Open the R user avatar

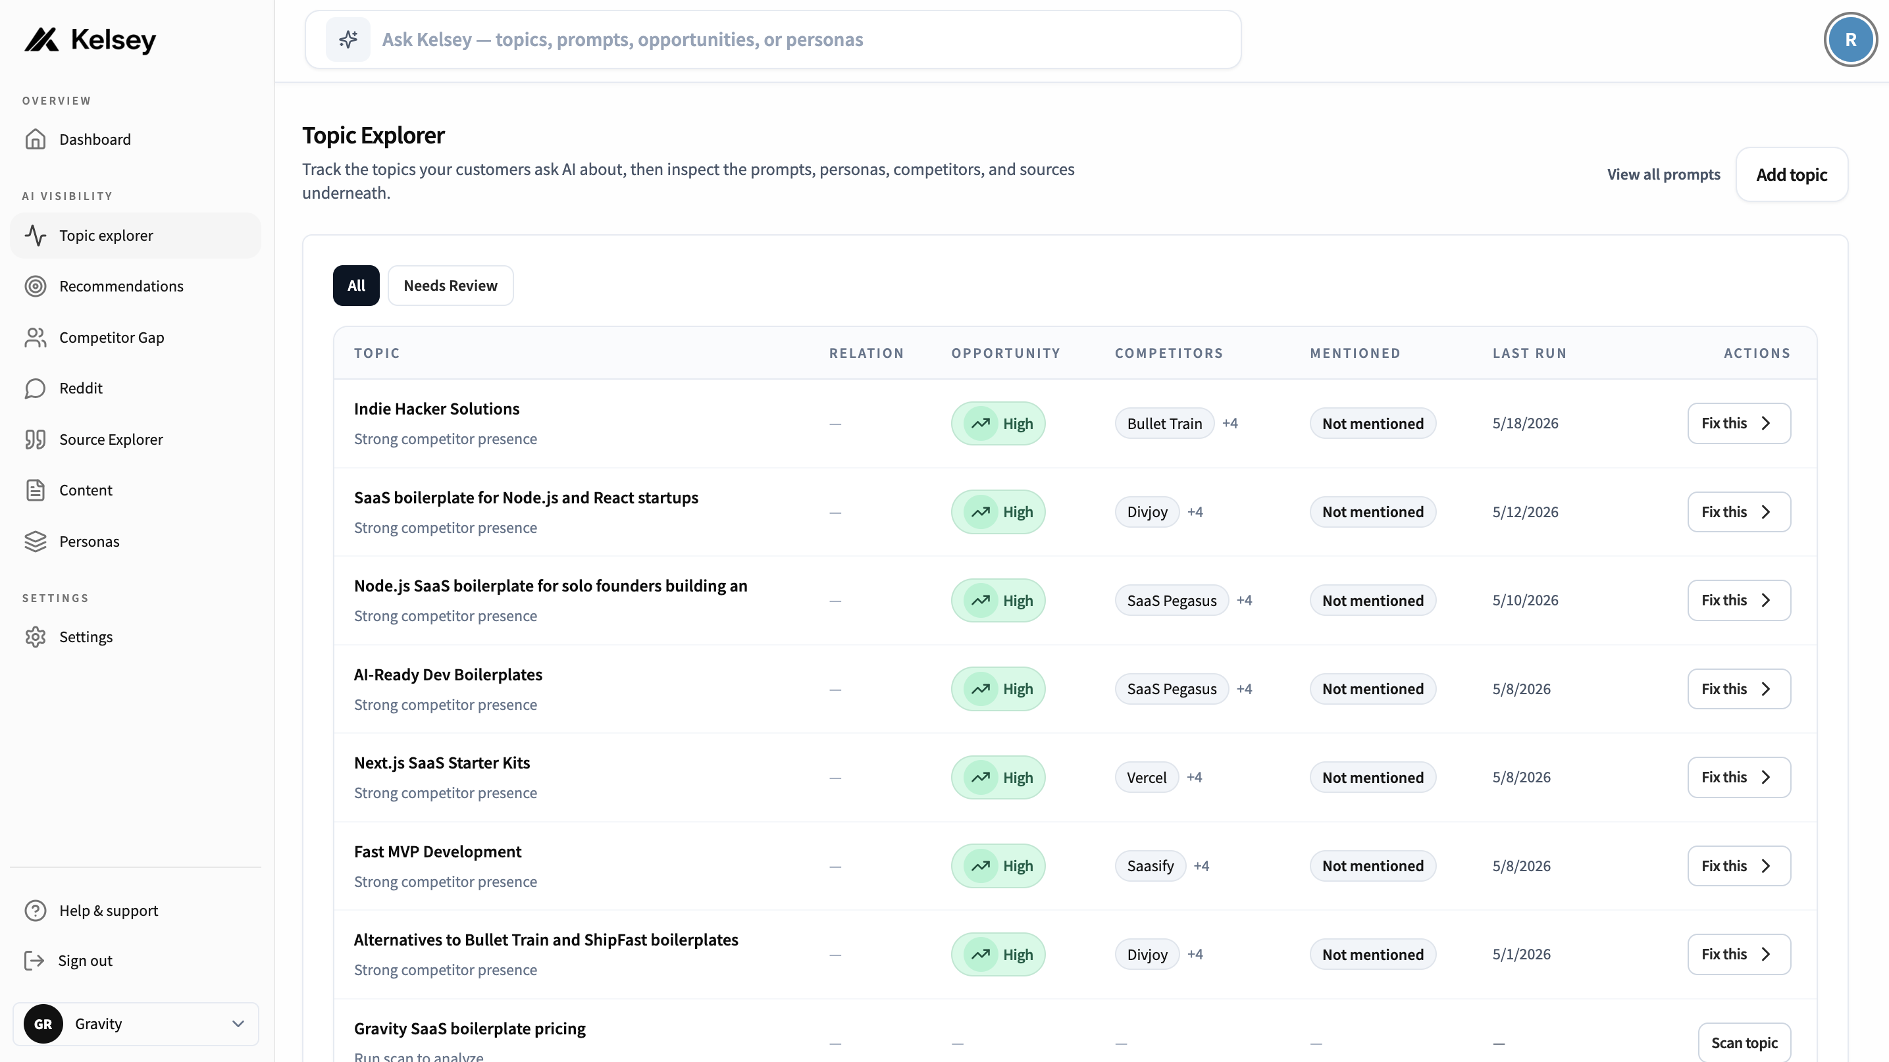[x=1850, y=39]
